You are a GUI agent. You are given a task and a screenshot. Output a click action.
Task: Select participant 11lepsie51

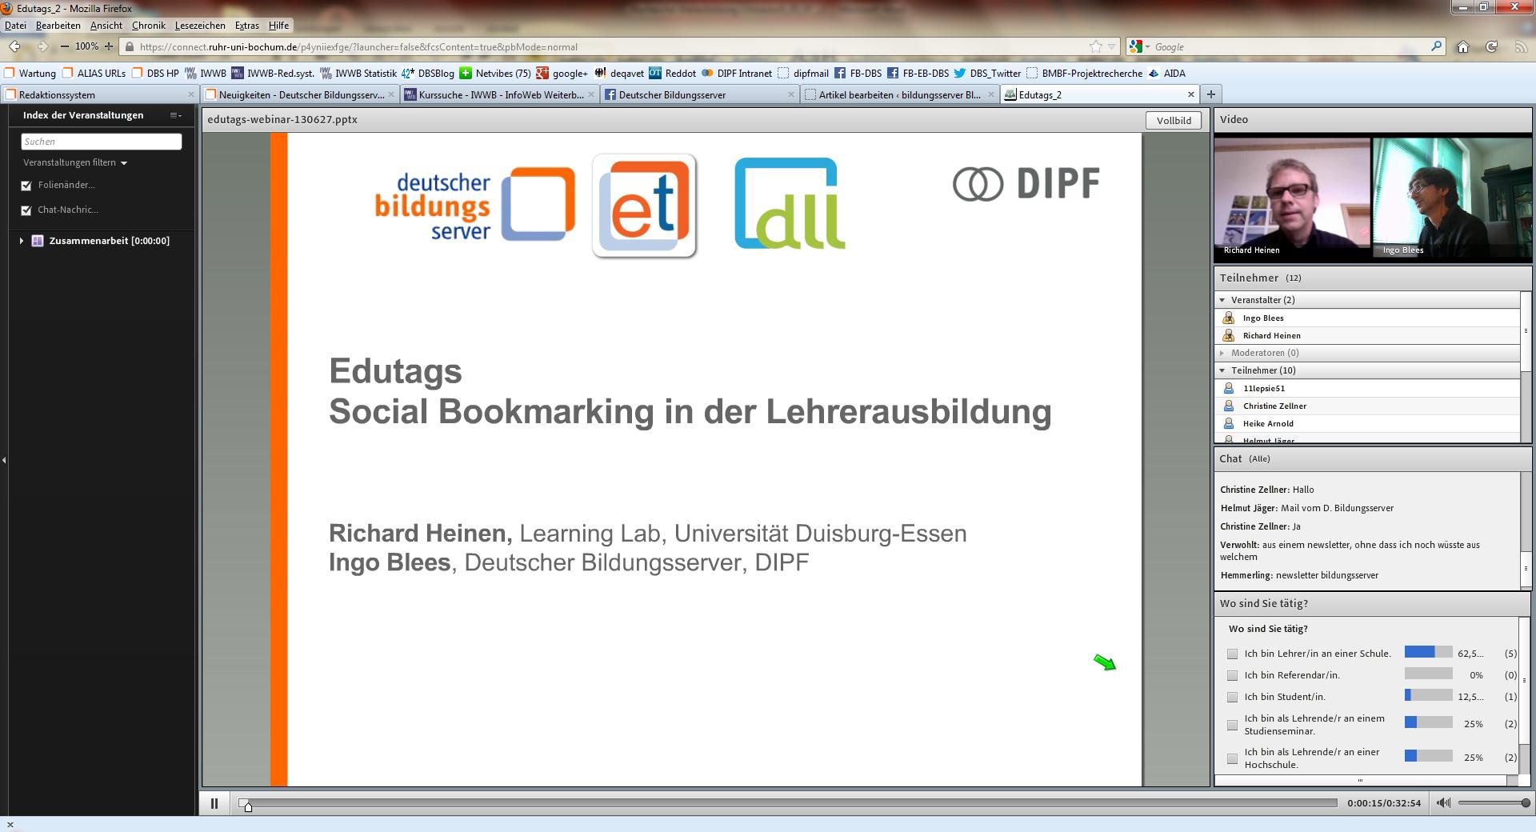click(x=1367, y=388)
